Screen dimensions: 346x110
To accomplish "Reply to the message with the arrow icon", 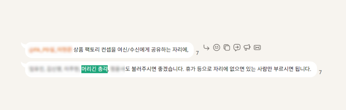I will (x=206, y=47).
